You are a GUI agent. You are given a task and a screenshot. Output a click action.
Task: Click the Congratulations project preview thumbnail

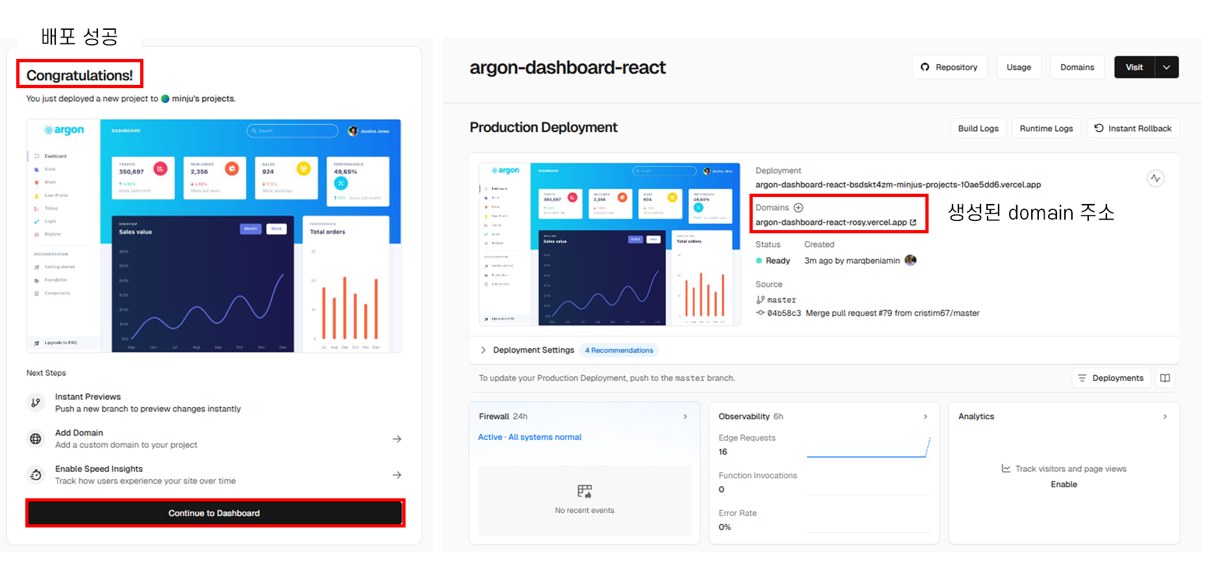[214, 236]
